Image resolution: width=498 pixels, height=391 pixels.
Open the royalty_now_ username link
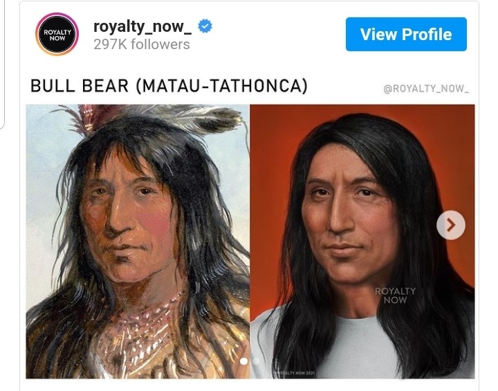click(x=142, y=26)
